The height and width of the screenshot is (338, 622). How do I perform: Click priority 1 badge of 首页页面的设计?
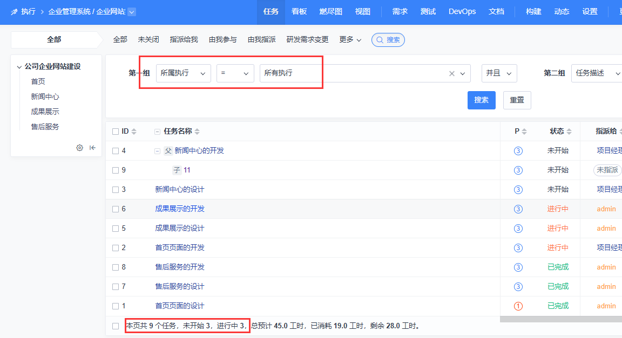click(x=518, y=306)
